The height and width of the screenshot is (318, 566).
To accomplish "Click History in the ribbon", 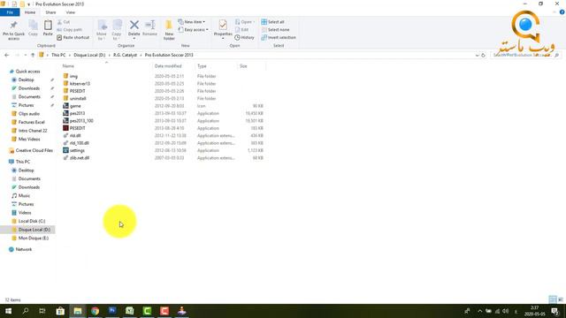I will point(244,37).
